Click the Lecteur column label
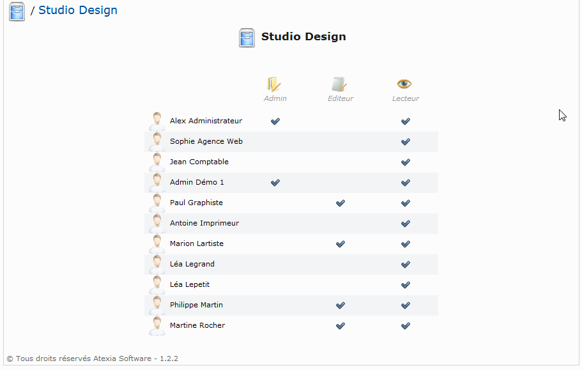 click(x=406, y=98)
